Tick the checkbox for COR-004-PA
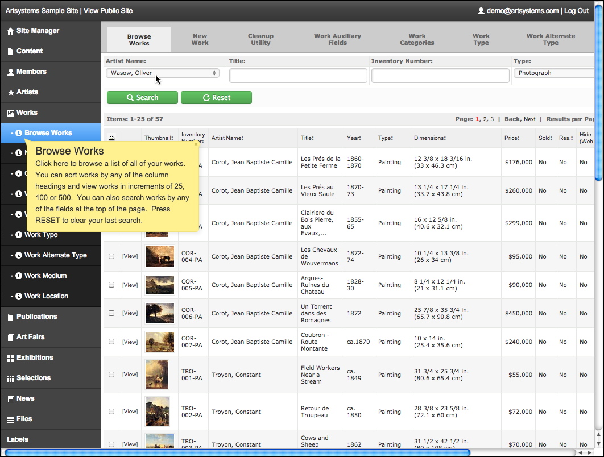This screenshot has width=604, height=457. click(111, 256)
